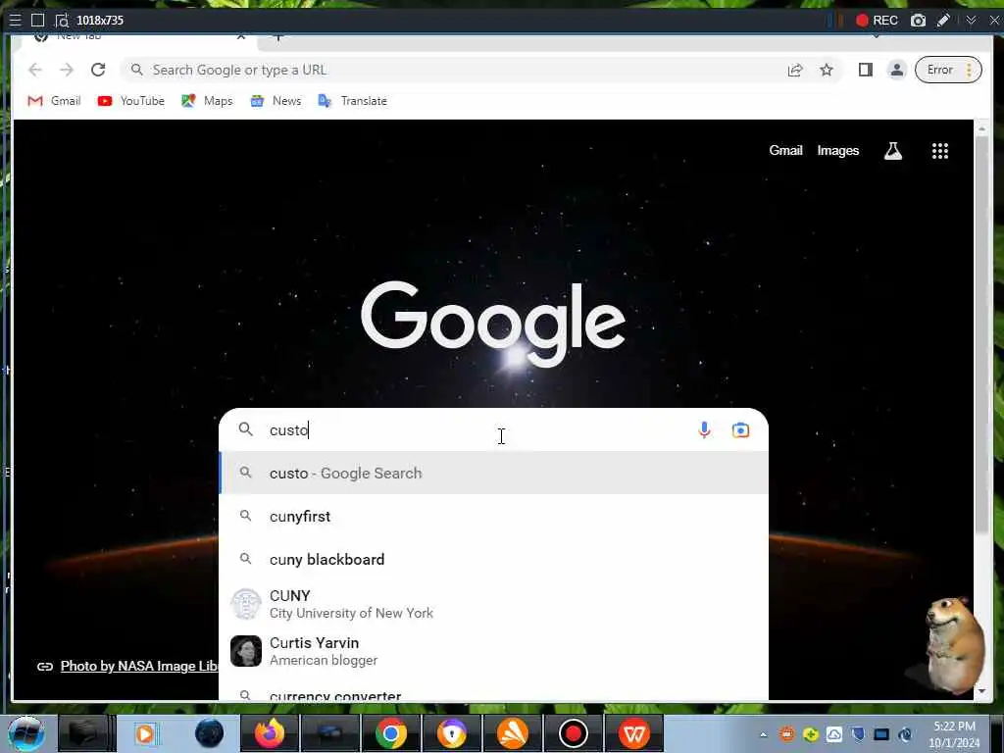This screenshot has width=1004, height=753.
Task: Select the 'custo - Google Search' suggestion
Action: [x=494, y=474]
